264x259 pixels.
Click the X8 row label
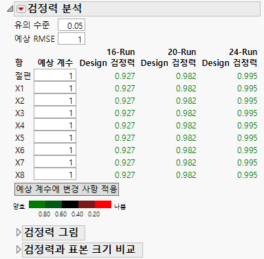20,175
